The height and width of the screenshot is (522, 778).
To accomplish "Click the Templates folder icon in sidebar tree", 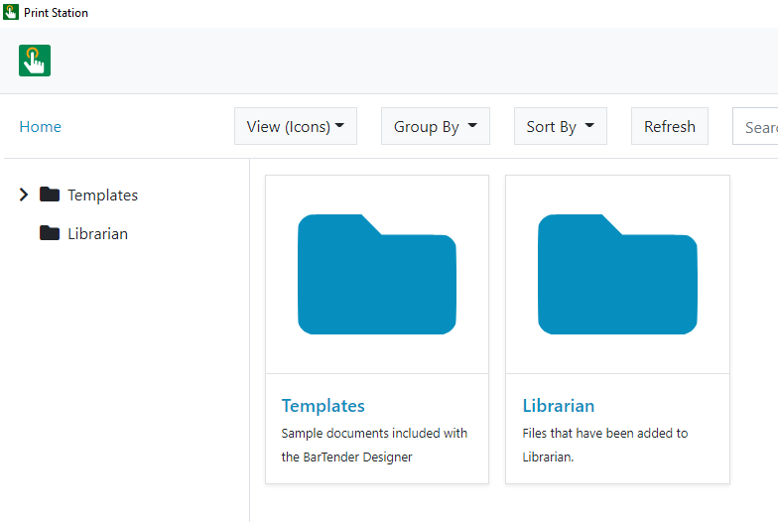I will 50,195.
